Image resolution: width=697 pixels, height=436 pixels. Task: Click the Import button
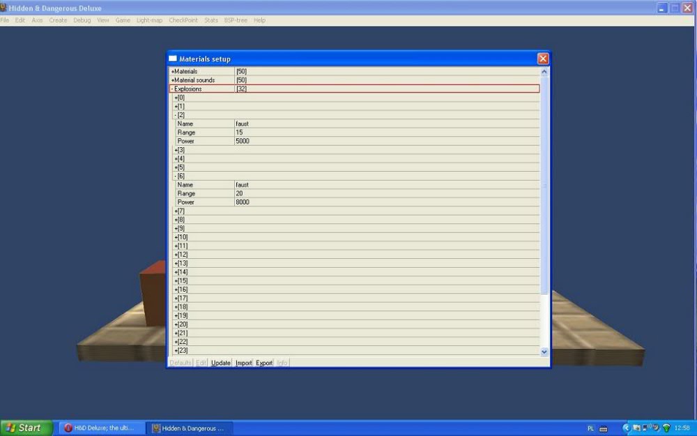coord(243,363)
